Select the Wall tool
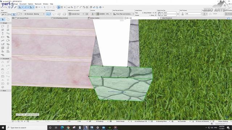Viewport: 232px width, 130px height. (x=3, y=26)
